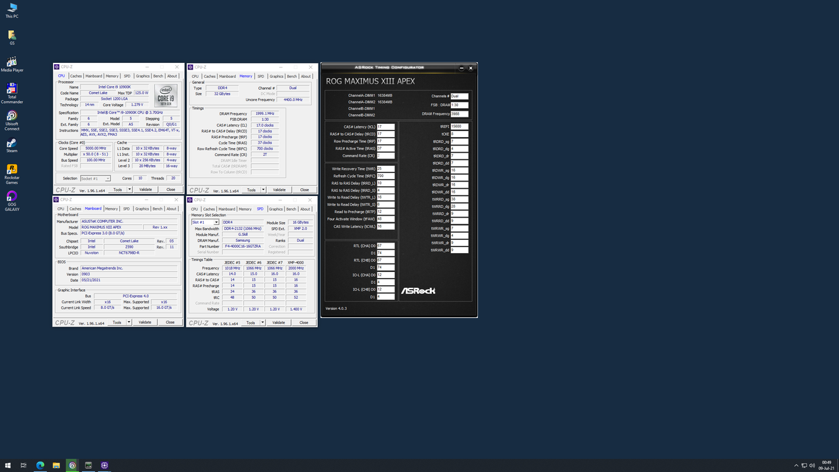Open Tools dropdown arrow in CPU-tab CPU-Z window

point(129,189)
